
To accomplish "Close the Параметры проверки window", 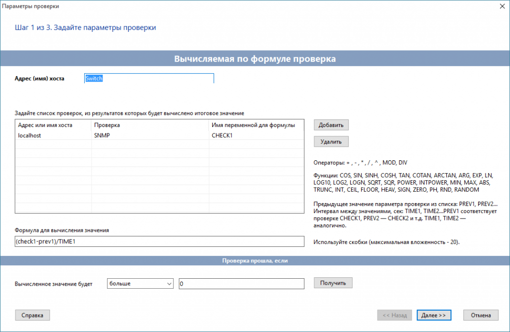I will tap(501, 6).
